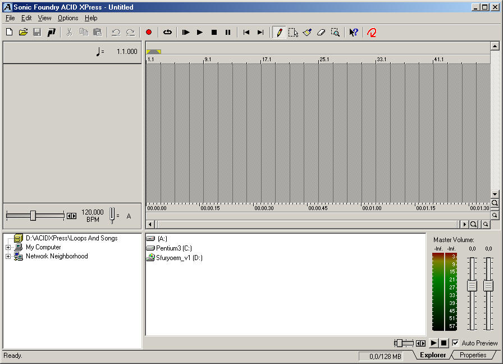The height and width of the screenshot is (364, 503).
Task: Select the Pentium3 (C:) drive entry
Action: 174,248
